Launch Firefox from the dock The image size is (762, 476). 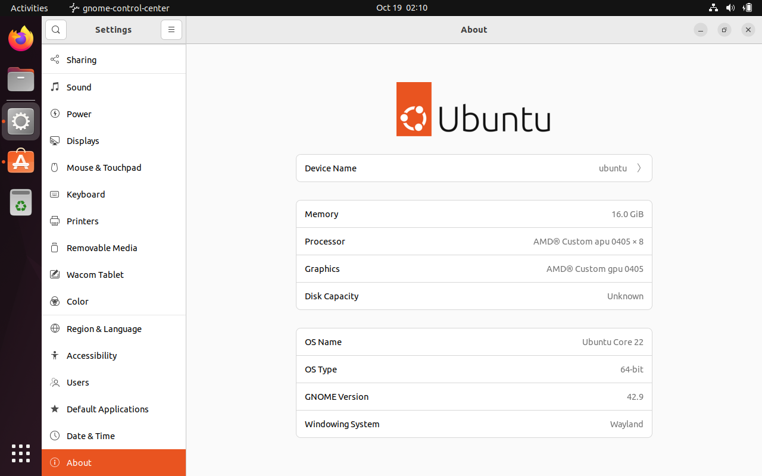[x=21, y=39]
